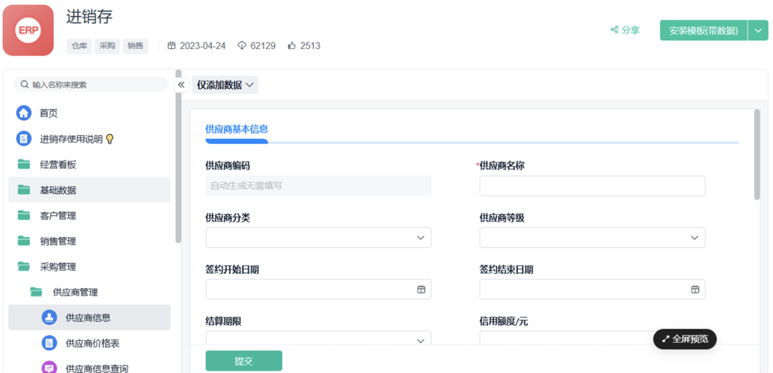Viewport: 773px width, 373px height.
Task: Click the 销售 tag
Action: pos(135,46)
